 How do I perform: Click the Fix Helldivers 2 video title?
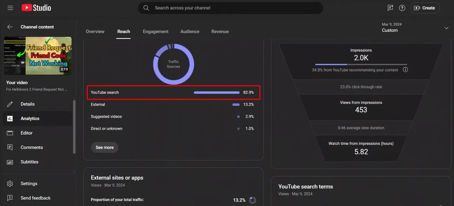37,90
